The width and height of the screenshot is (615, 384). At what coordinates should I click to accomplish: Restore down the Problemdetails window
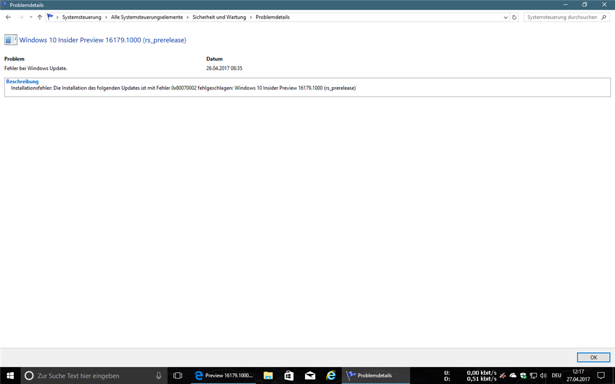point(585,5)
